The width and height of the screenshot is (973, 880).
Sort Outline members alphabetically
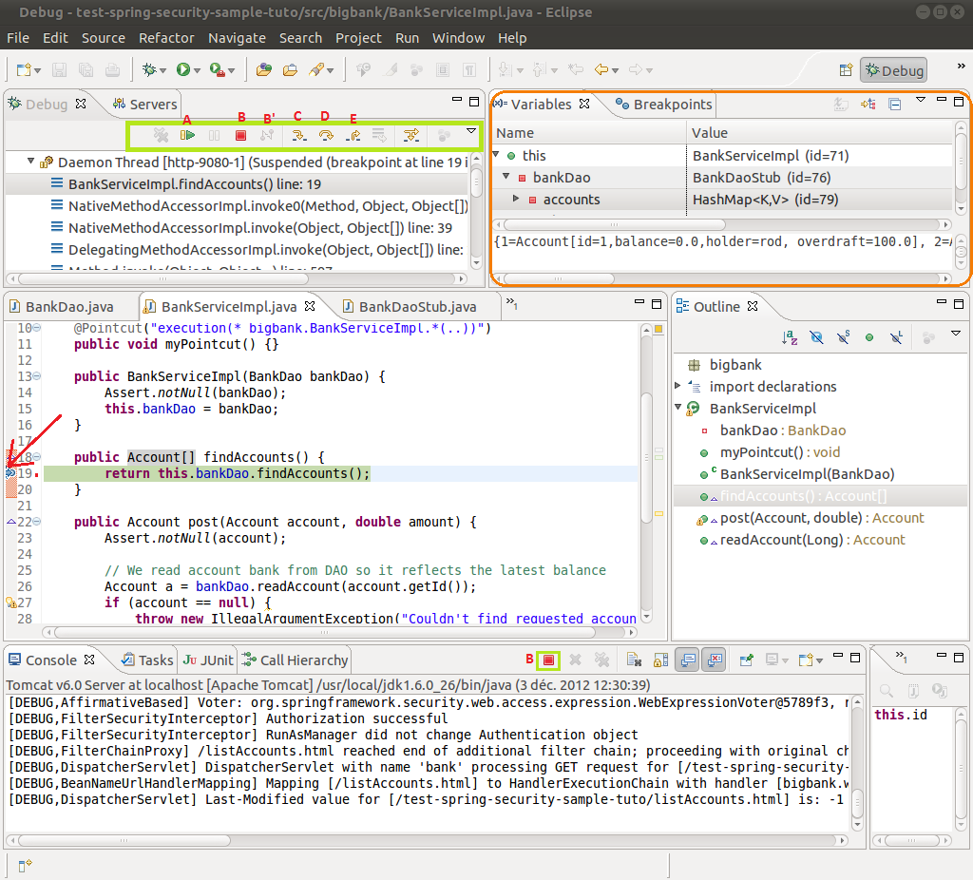[790, 336]
